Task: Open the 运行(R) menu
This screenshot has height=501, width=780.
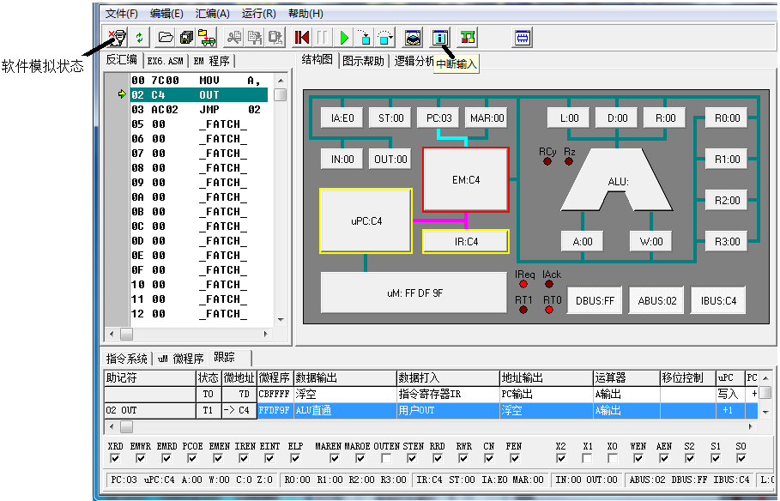Action: 258,14
